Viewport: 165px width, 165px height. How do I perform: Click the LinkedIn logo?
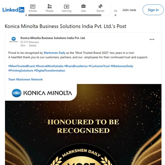click(13, 10)
